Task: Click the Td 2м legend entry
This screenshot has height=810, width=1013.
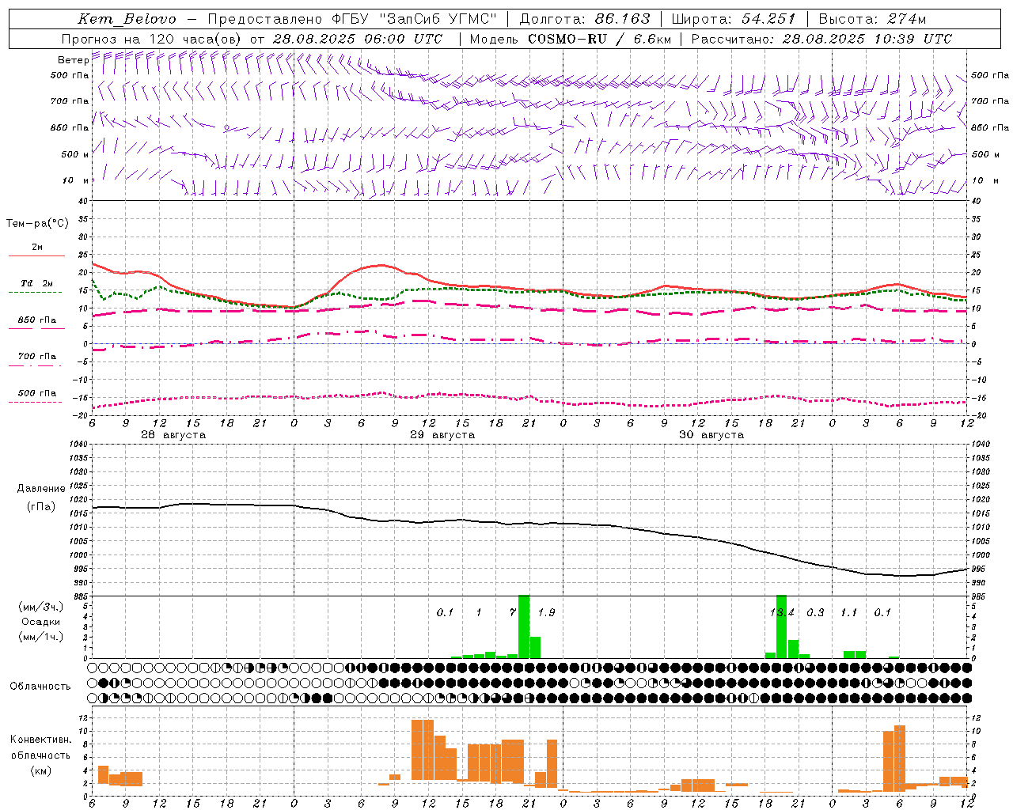Action: click(37, 283)
